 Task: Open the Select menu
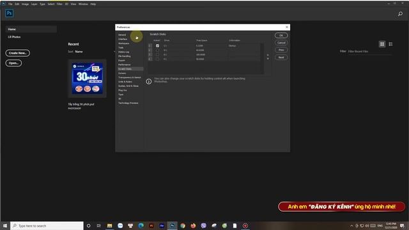click(51, 4)
